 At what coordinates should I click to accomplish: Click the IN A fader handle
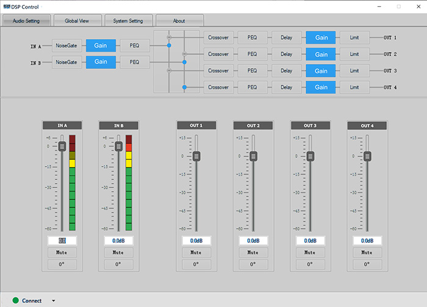click(62, 146)
